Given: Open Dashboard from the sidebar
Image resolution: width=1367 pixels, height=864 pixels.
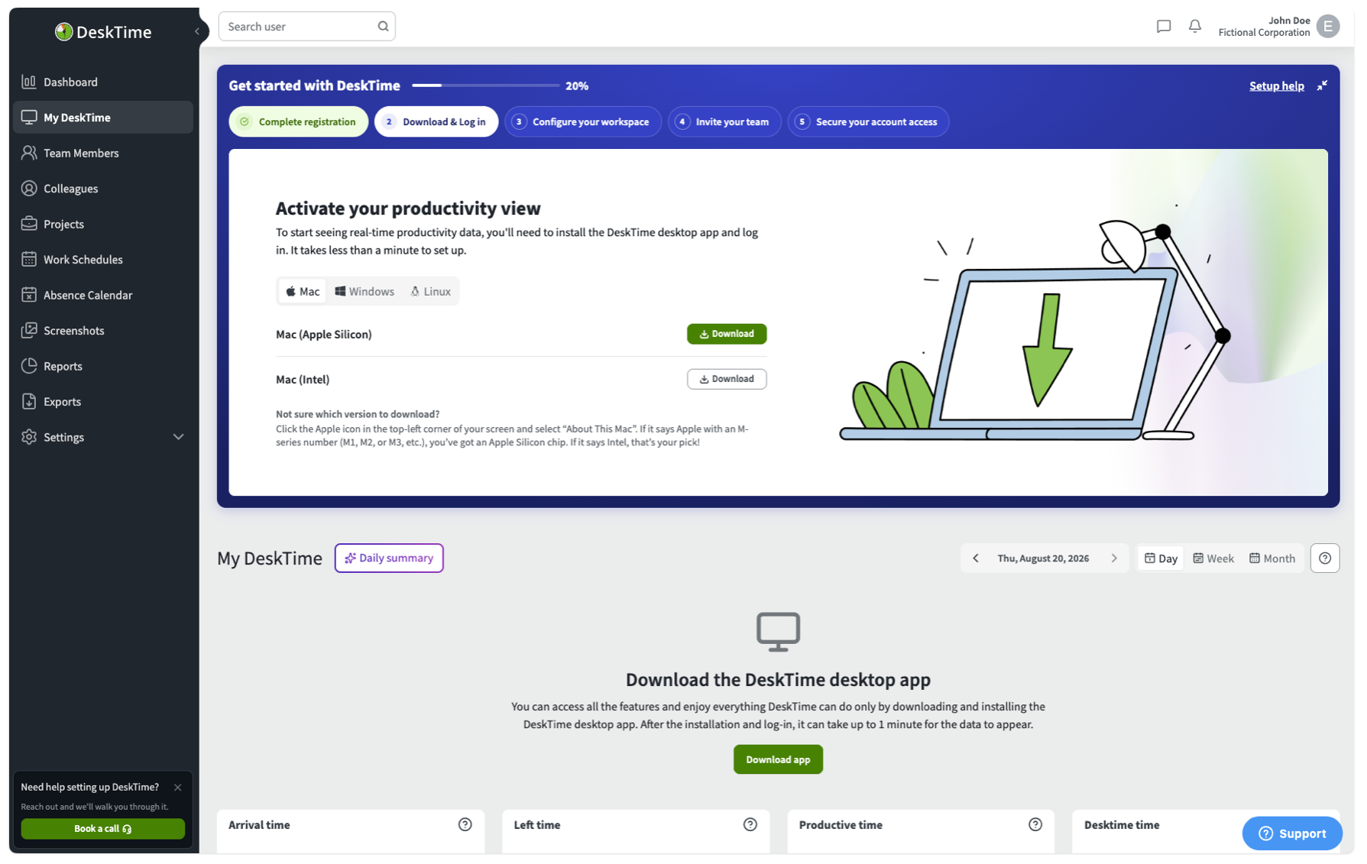Looking at the screenshot, I should tap(102, 82).
